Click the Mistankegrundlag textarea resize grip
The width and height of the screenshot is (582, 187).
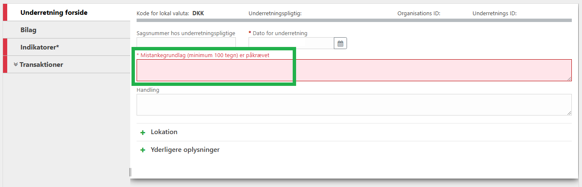coord(569,78)
